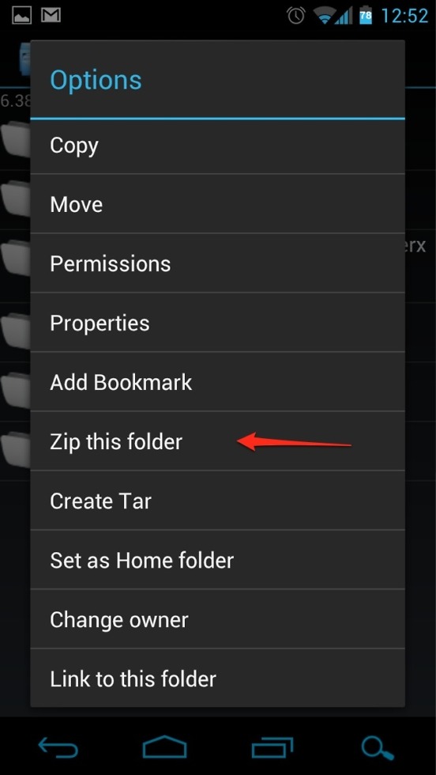Choose Set as Home folder
436x775 pixels.
(218, 560)
